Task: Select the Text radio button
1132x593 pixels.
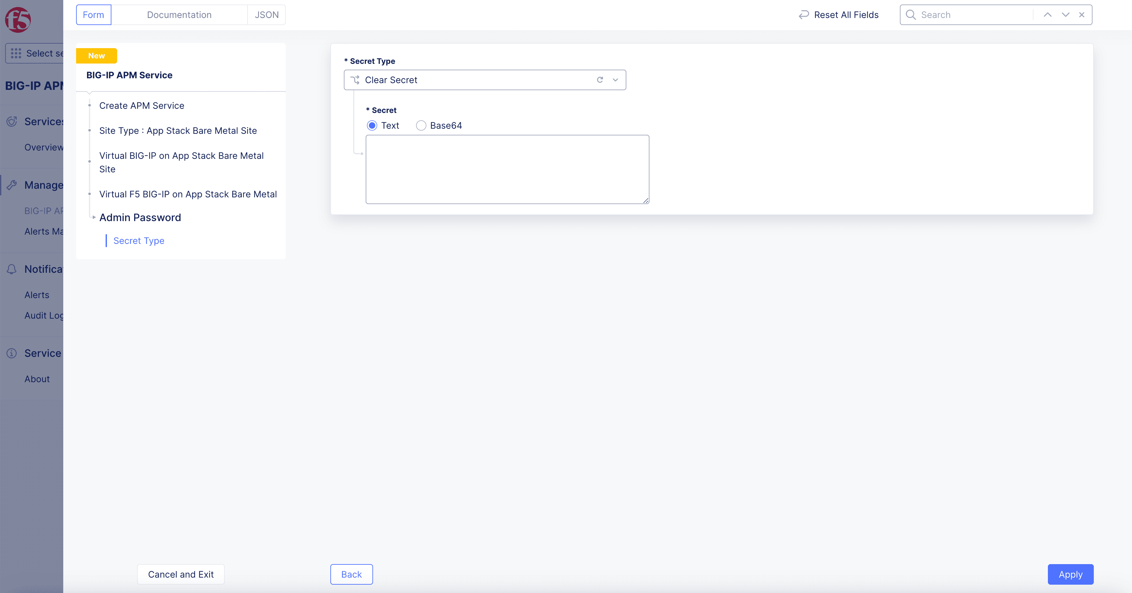Action: click(372, 126)
